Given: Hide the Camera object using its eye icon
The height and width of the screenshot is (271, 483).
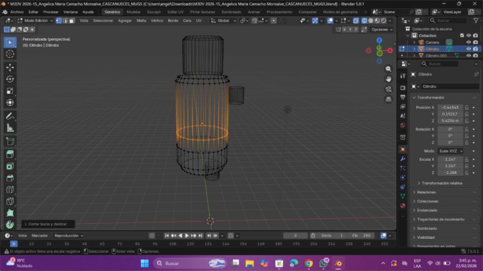Looking at the screenshot, I should (468, 42).
